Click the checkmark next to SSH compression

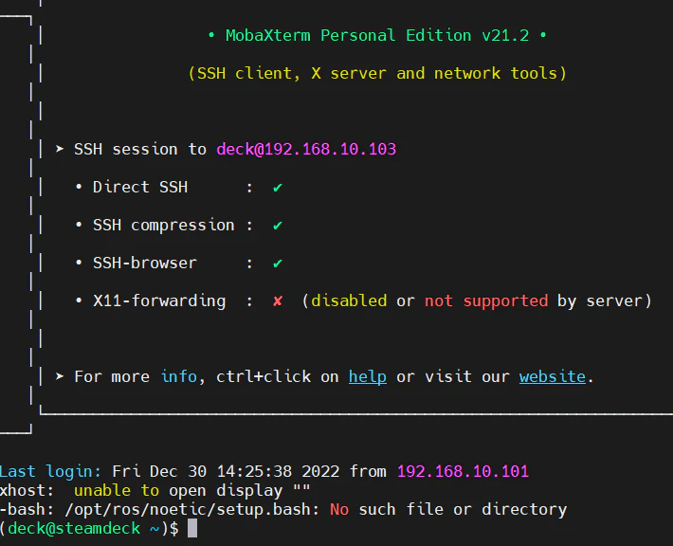pyautogui.click(x=278, y=226)
